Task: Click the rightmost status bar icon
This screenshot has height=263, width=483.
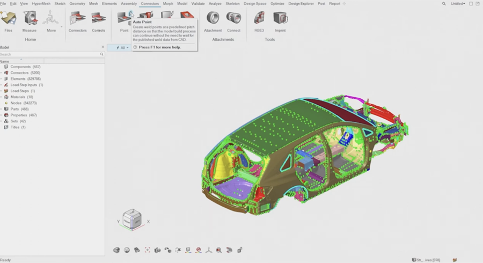Action: [x=455, y=260]
